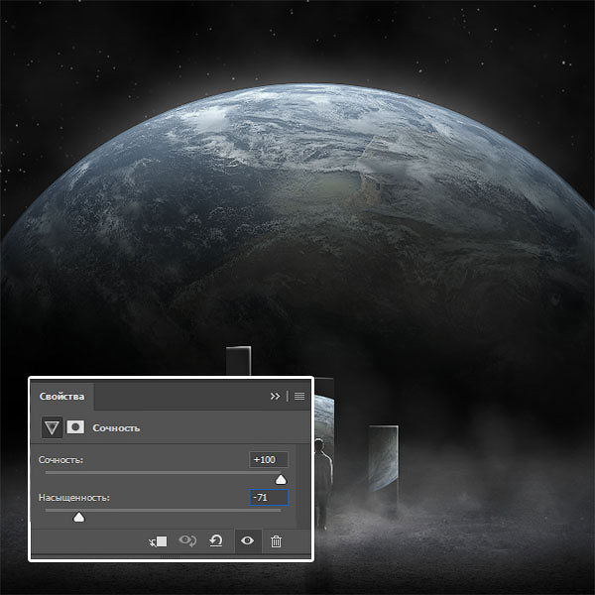View previous state icon
The width and height of the screenshot is (595, 595).
(x=187, y=540)
